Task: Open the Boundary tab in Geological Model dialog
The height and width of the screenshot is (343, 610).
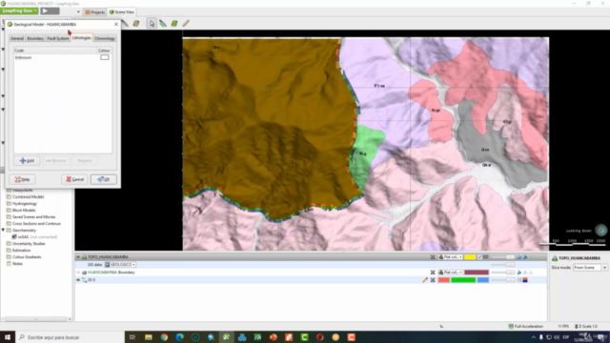Action: [x=35, y=38]
